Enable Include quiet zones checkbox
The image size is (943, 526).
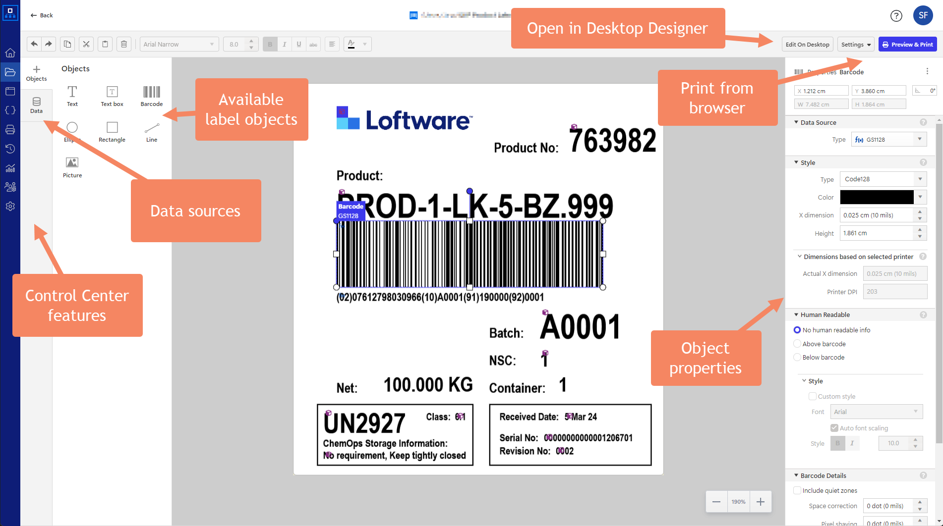click(797, 490)
